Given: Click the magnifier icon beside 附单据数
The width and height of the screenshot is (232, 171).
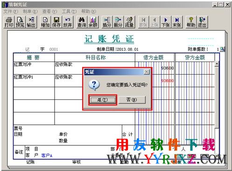Looking at the screenshot, I should pyautogui.click(x=222, y=49).
